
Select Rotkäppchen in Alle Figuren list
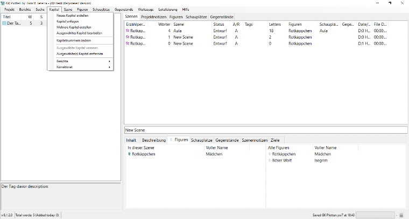coord(284,154)
